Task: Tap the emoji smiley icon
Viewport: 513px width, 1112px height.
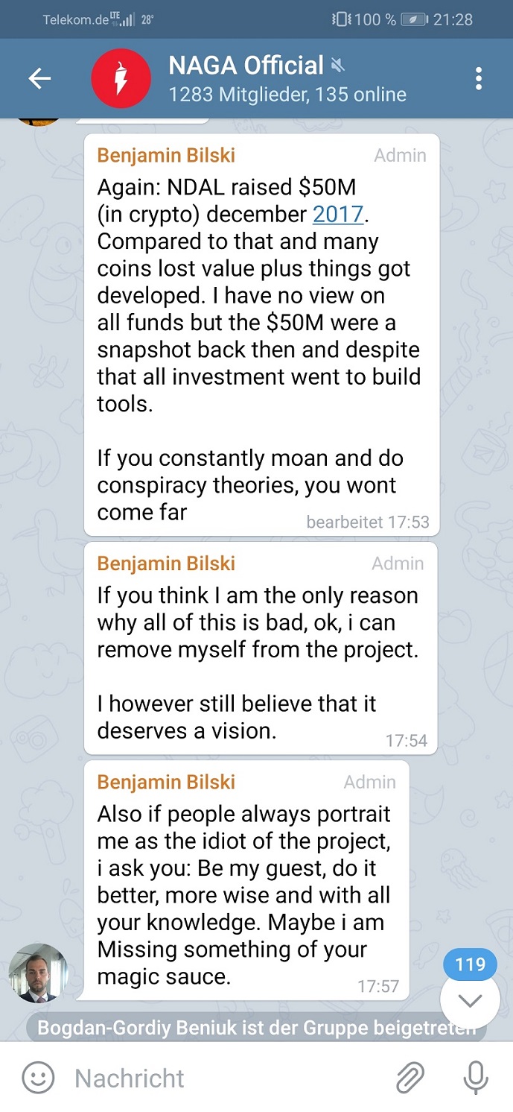Action: pyautogui.click(x=39, y=1078)
